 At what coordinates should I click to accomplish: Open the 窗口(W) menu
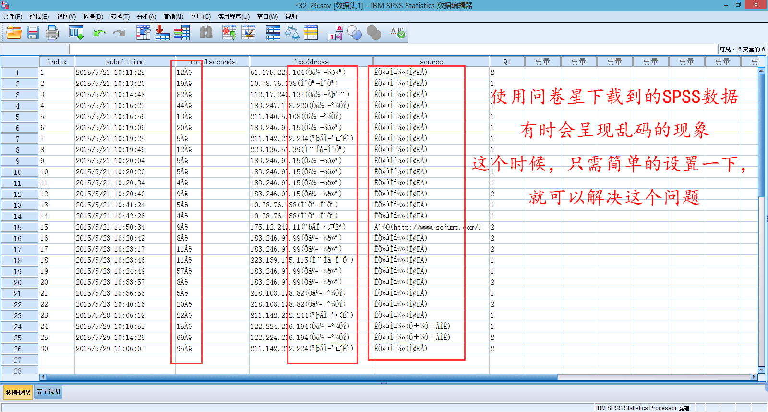[267, 17]
